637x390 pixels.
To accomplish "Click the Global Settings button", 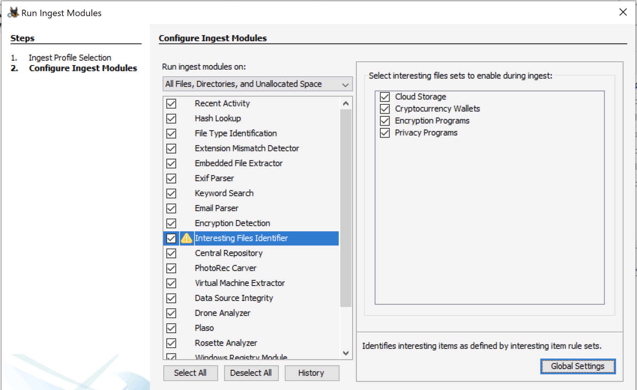I will coord(577,366).
